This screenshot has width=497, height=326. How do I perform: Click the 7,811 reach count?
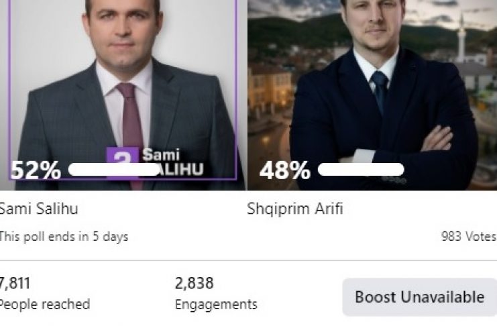pyautogui.click(x=15, y=283)
